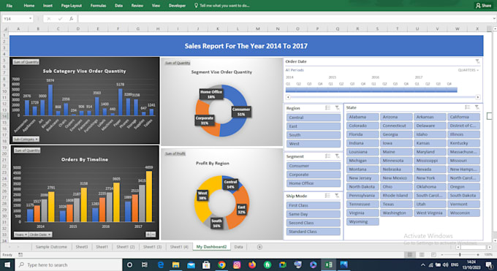The height and width of the screenshot is (271, 497).
Task: Open Windows Start menu
Action: 7,265
